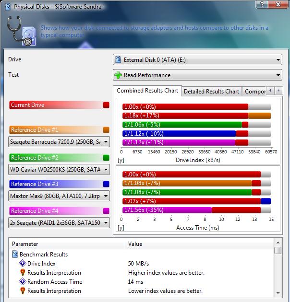Viewport: 290px width, 302px height.
Task: Click the 1/1.12x (-10%) blue bar
Action: pyautogui.click(x=179, y=133)
